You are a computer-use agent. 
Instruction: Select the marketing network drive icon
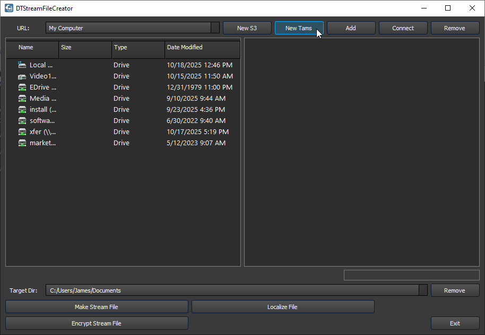click(x=22, y=143)
